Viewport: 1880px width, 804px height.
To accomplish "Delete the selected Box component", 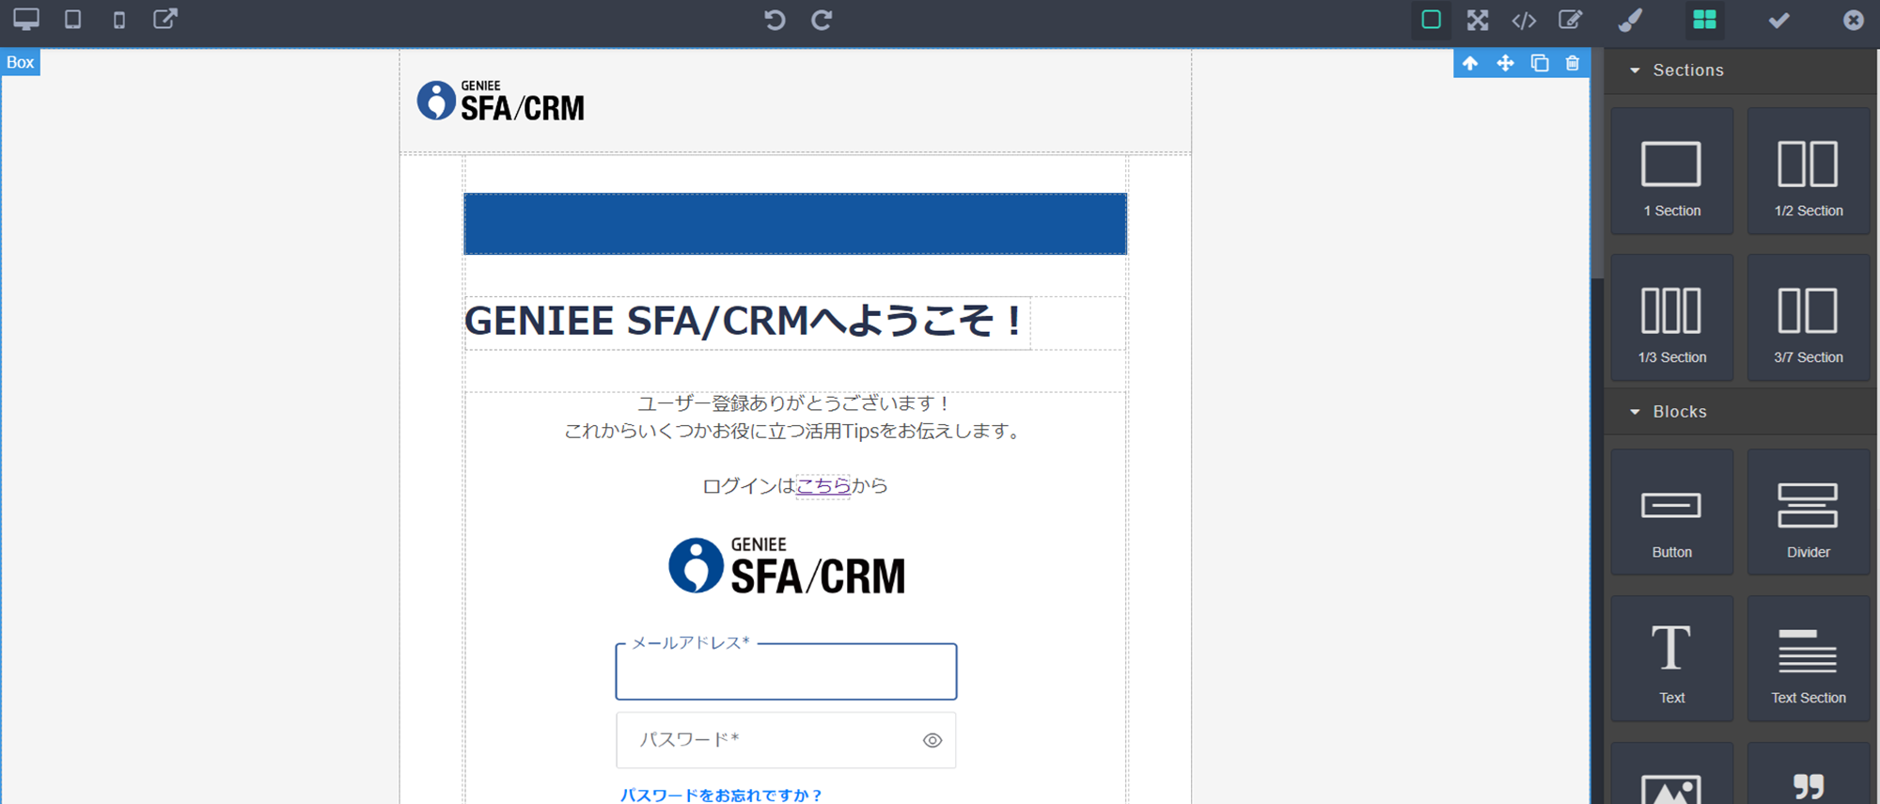I will pos(1573,63).
